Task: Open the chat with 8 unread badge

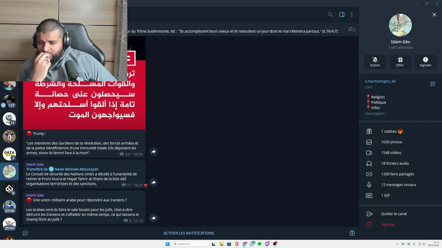Action: (x=9, y=189)
